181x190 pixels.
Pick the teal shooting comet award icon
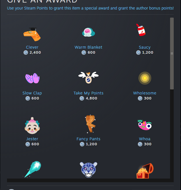point(32,169)
